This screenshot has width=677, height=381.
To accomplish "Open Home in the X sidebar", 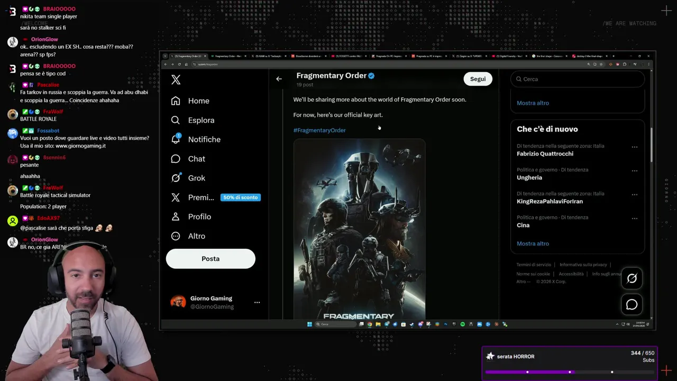I will (x=190, y=101).
